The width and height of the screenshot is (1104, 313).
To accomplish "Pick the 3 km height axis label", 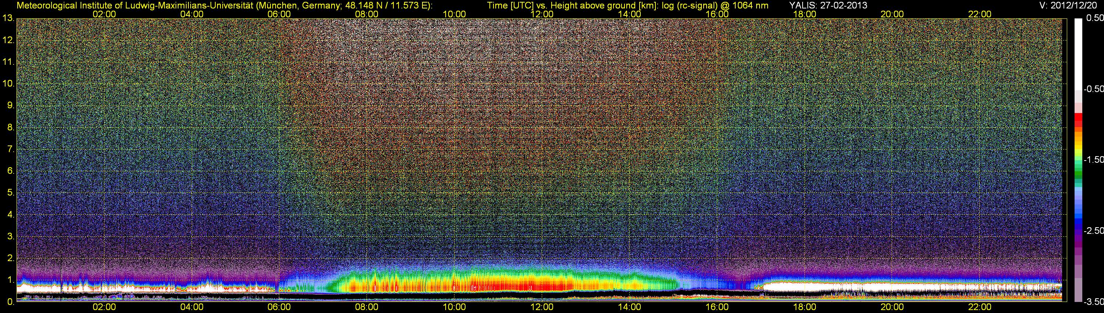I will click(11, 237).
